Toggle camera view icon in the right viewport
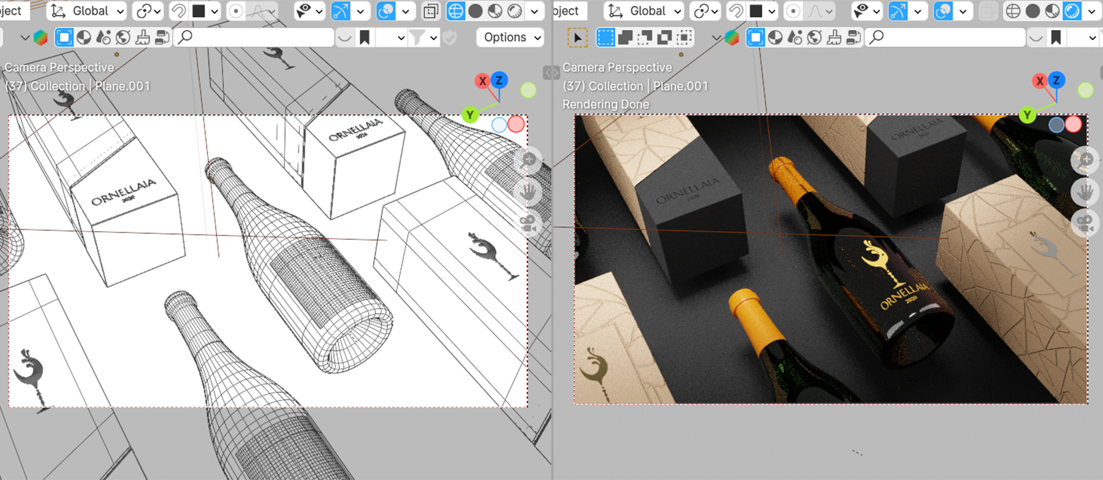1103x480 pixels. [1085, 224]
